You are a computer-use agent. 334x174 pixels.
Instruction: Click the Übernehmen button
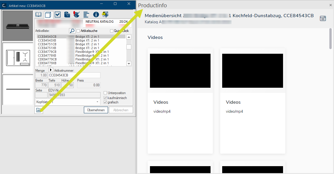(x=96, y=110)
